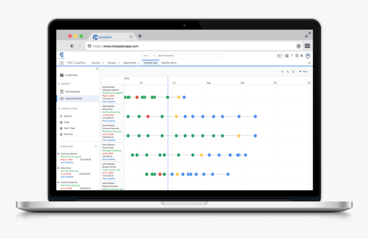
Task: Open the Setup gear menu
Action: [297, 56]
